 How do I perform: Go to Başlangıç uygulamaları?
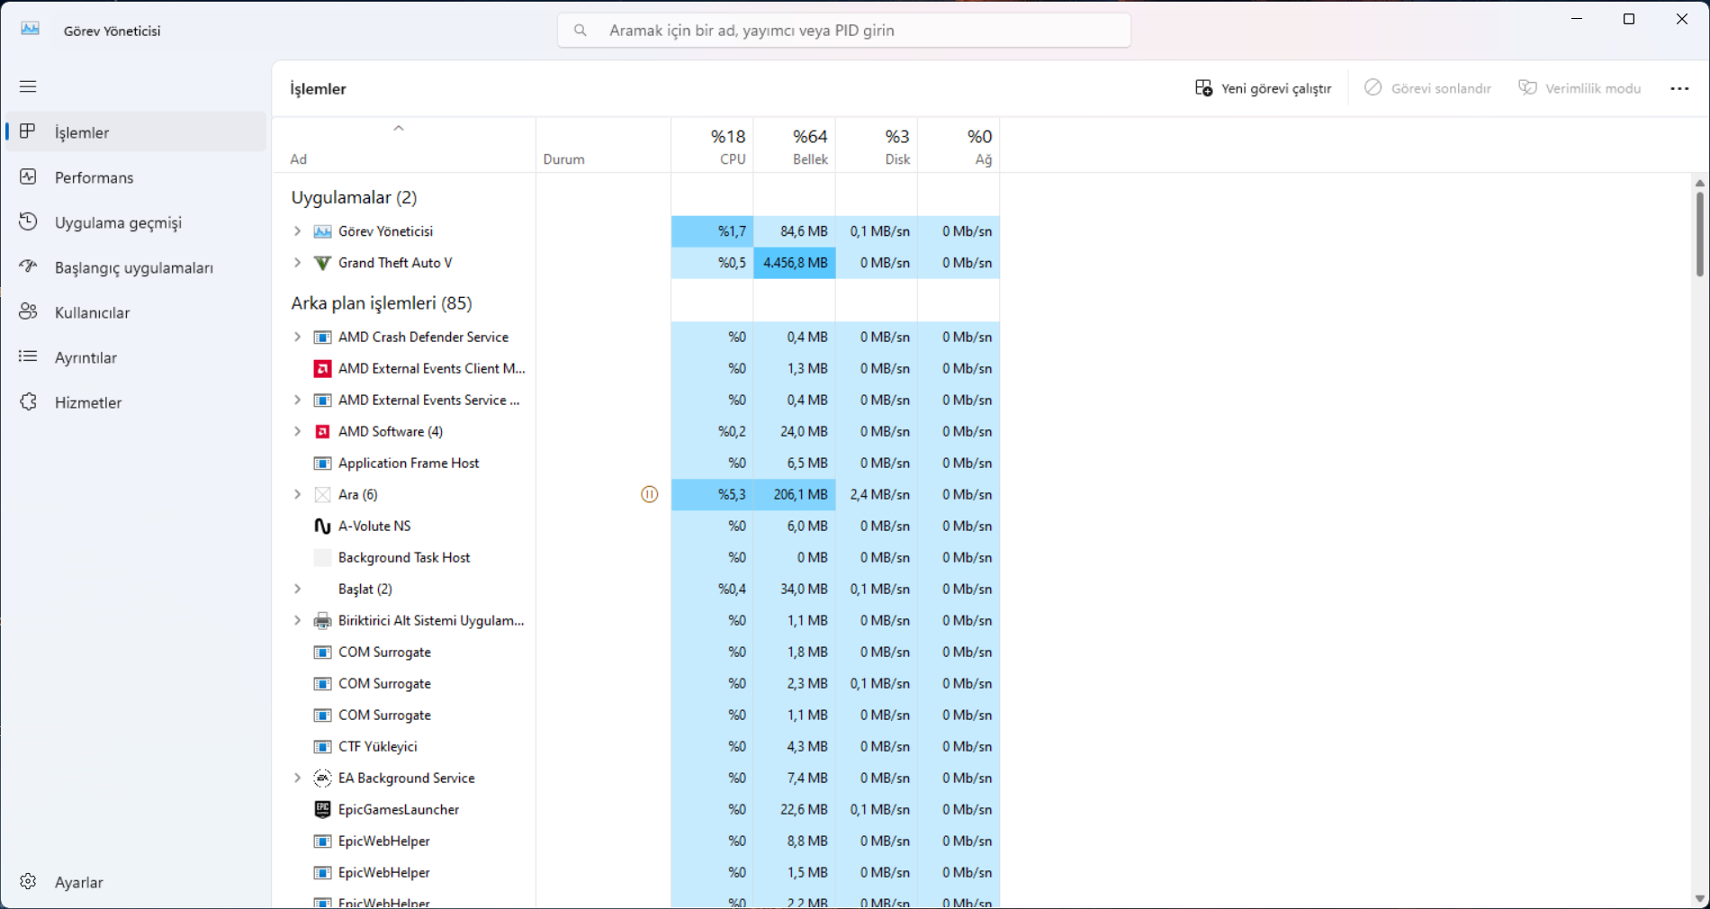136,267
